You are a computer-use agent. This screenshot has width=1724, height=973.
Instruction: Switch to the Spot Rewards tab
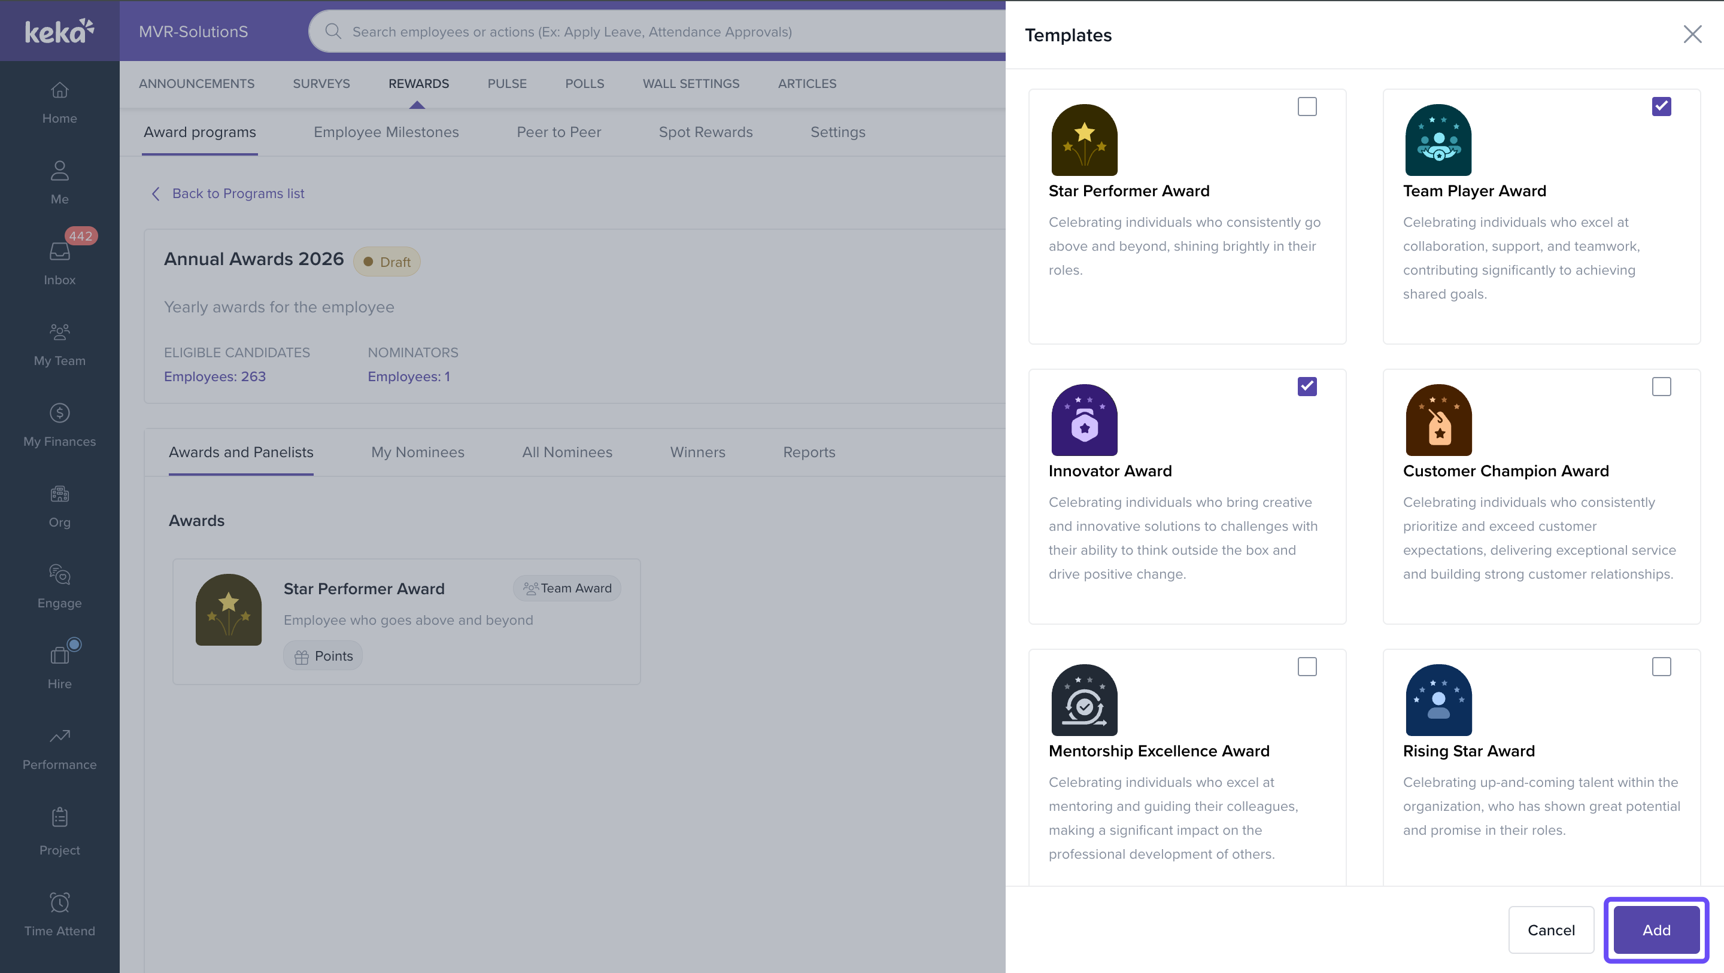705,132
